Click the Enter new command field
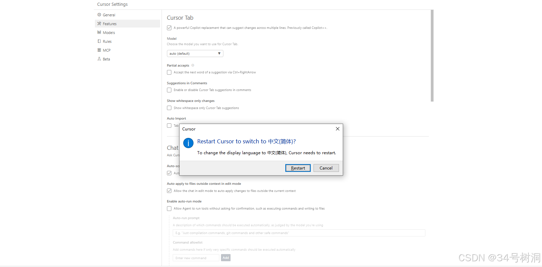 tap(196, 258)
